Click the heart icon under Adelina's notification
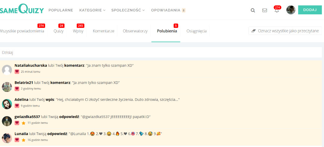324x147 pixels. point(17,106)
